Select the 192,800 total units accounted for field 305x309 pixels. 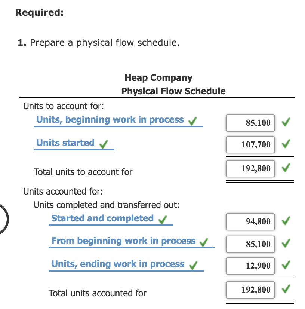[250, 290]
